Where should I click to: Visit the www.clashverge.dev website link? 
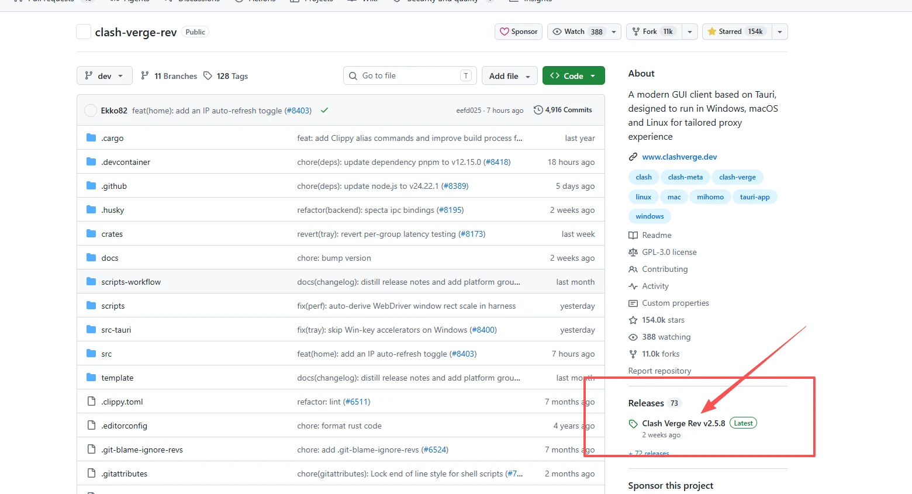coord(679,157)
